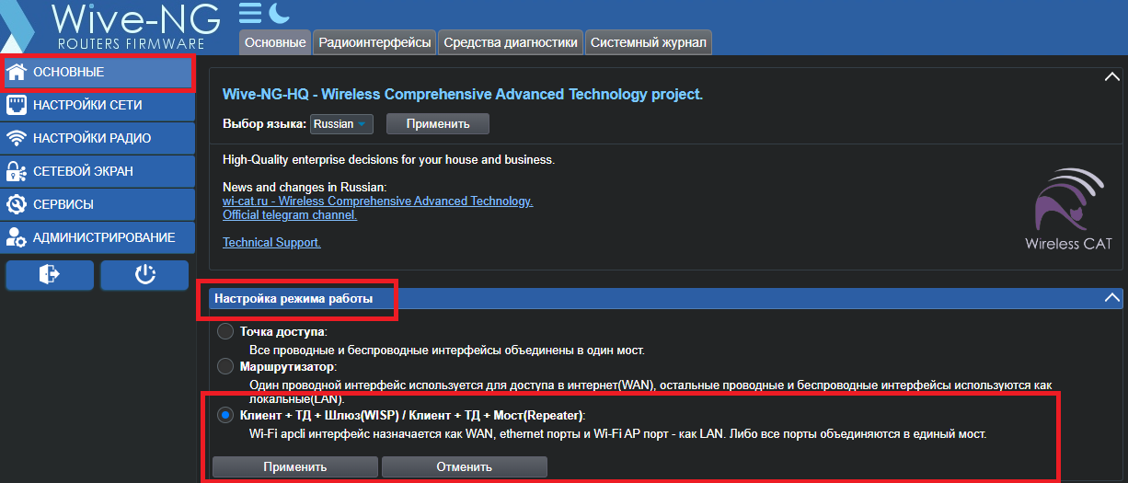Toggle dark mode moon icon
Viewport: 1128px width, 483px height.
click(279, 13)
